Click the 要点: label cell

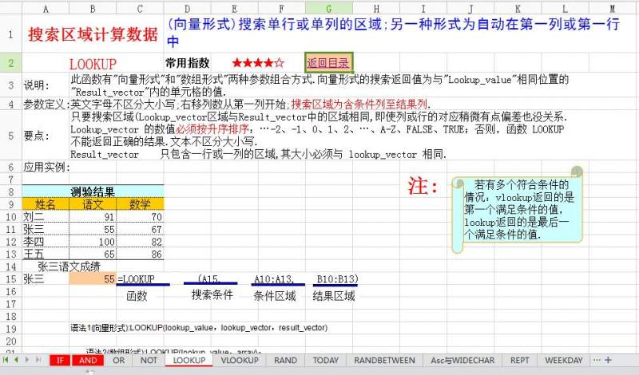point(36,136)
